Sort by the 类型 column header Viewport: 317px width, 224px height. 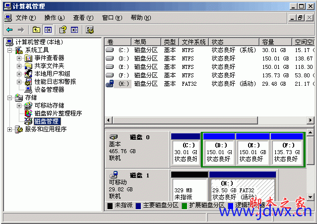tap(170, 42)
